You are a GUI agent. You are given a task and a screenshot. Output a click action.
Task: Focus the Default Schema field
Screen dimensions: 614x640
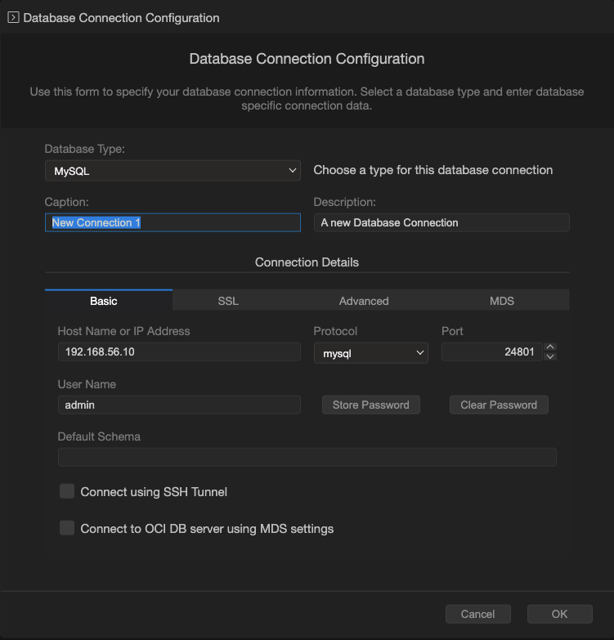[x=307, y=457]
